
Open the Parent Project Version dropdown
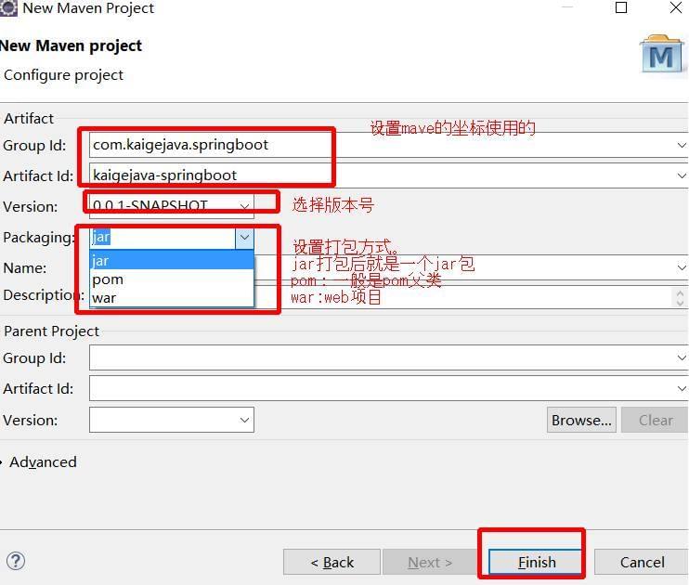pyautogui.click(x=244, y=420)
